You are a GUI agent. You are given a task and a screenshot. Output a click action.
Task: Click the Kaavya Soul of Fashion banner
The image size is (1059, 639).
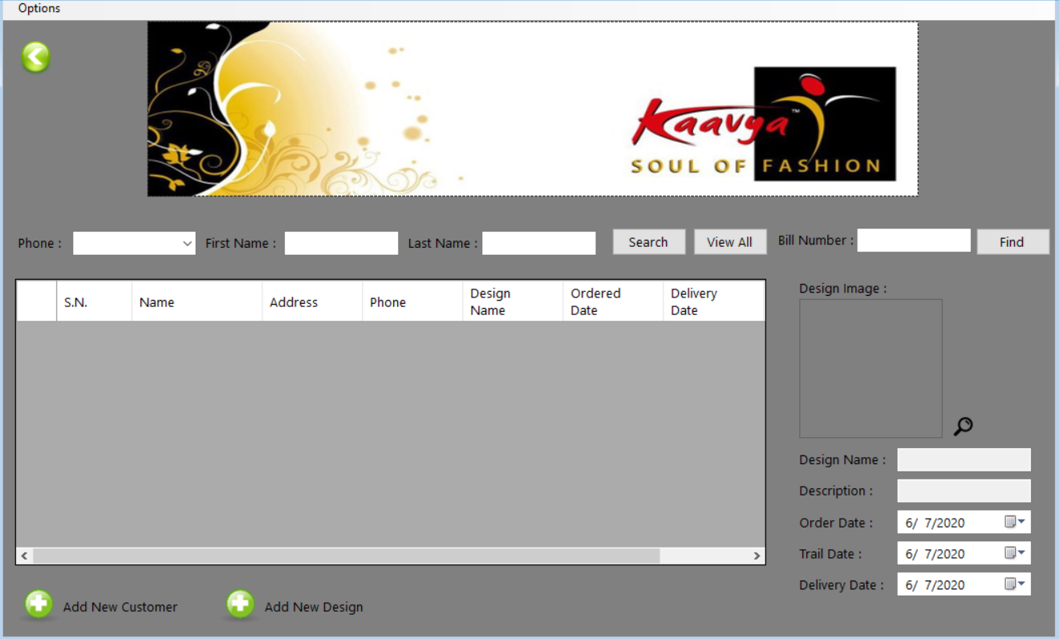click(x=533, y=108)
